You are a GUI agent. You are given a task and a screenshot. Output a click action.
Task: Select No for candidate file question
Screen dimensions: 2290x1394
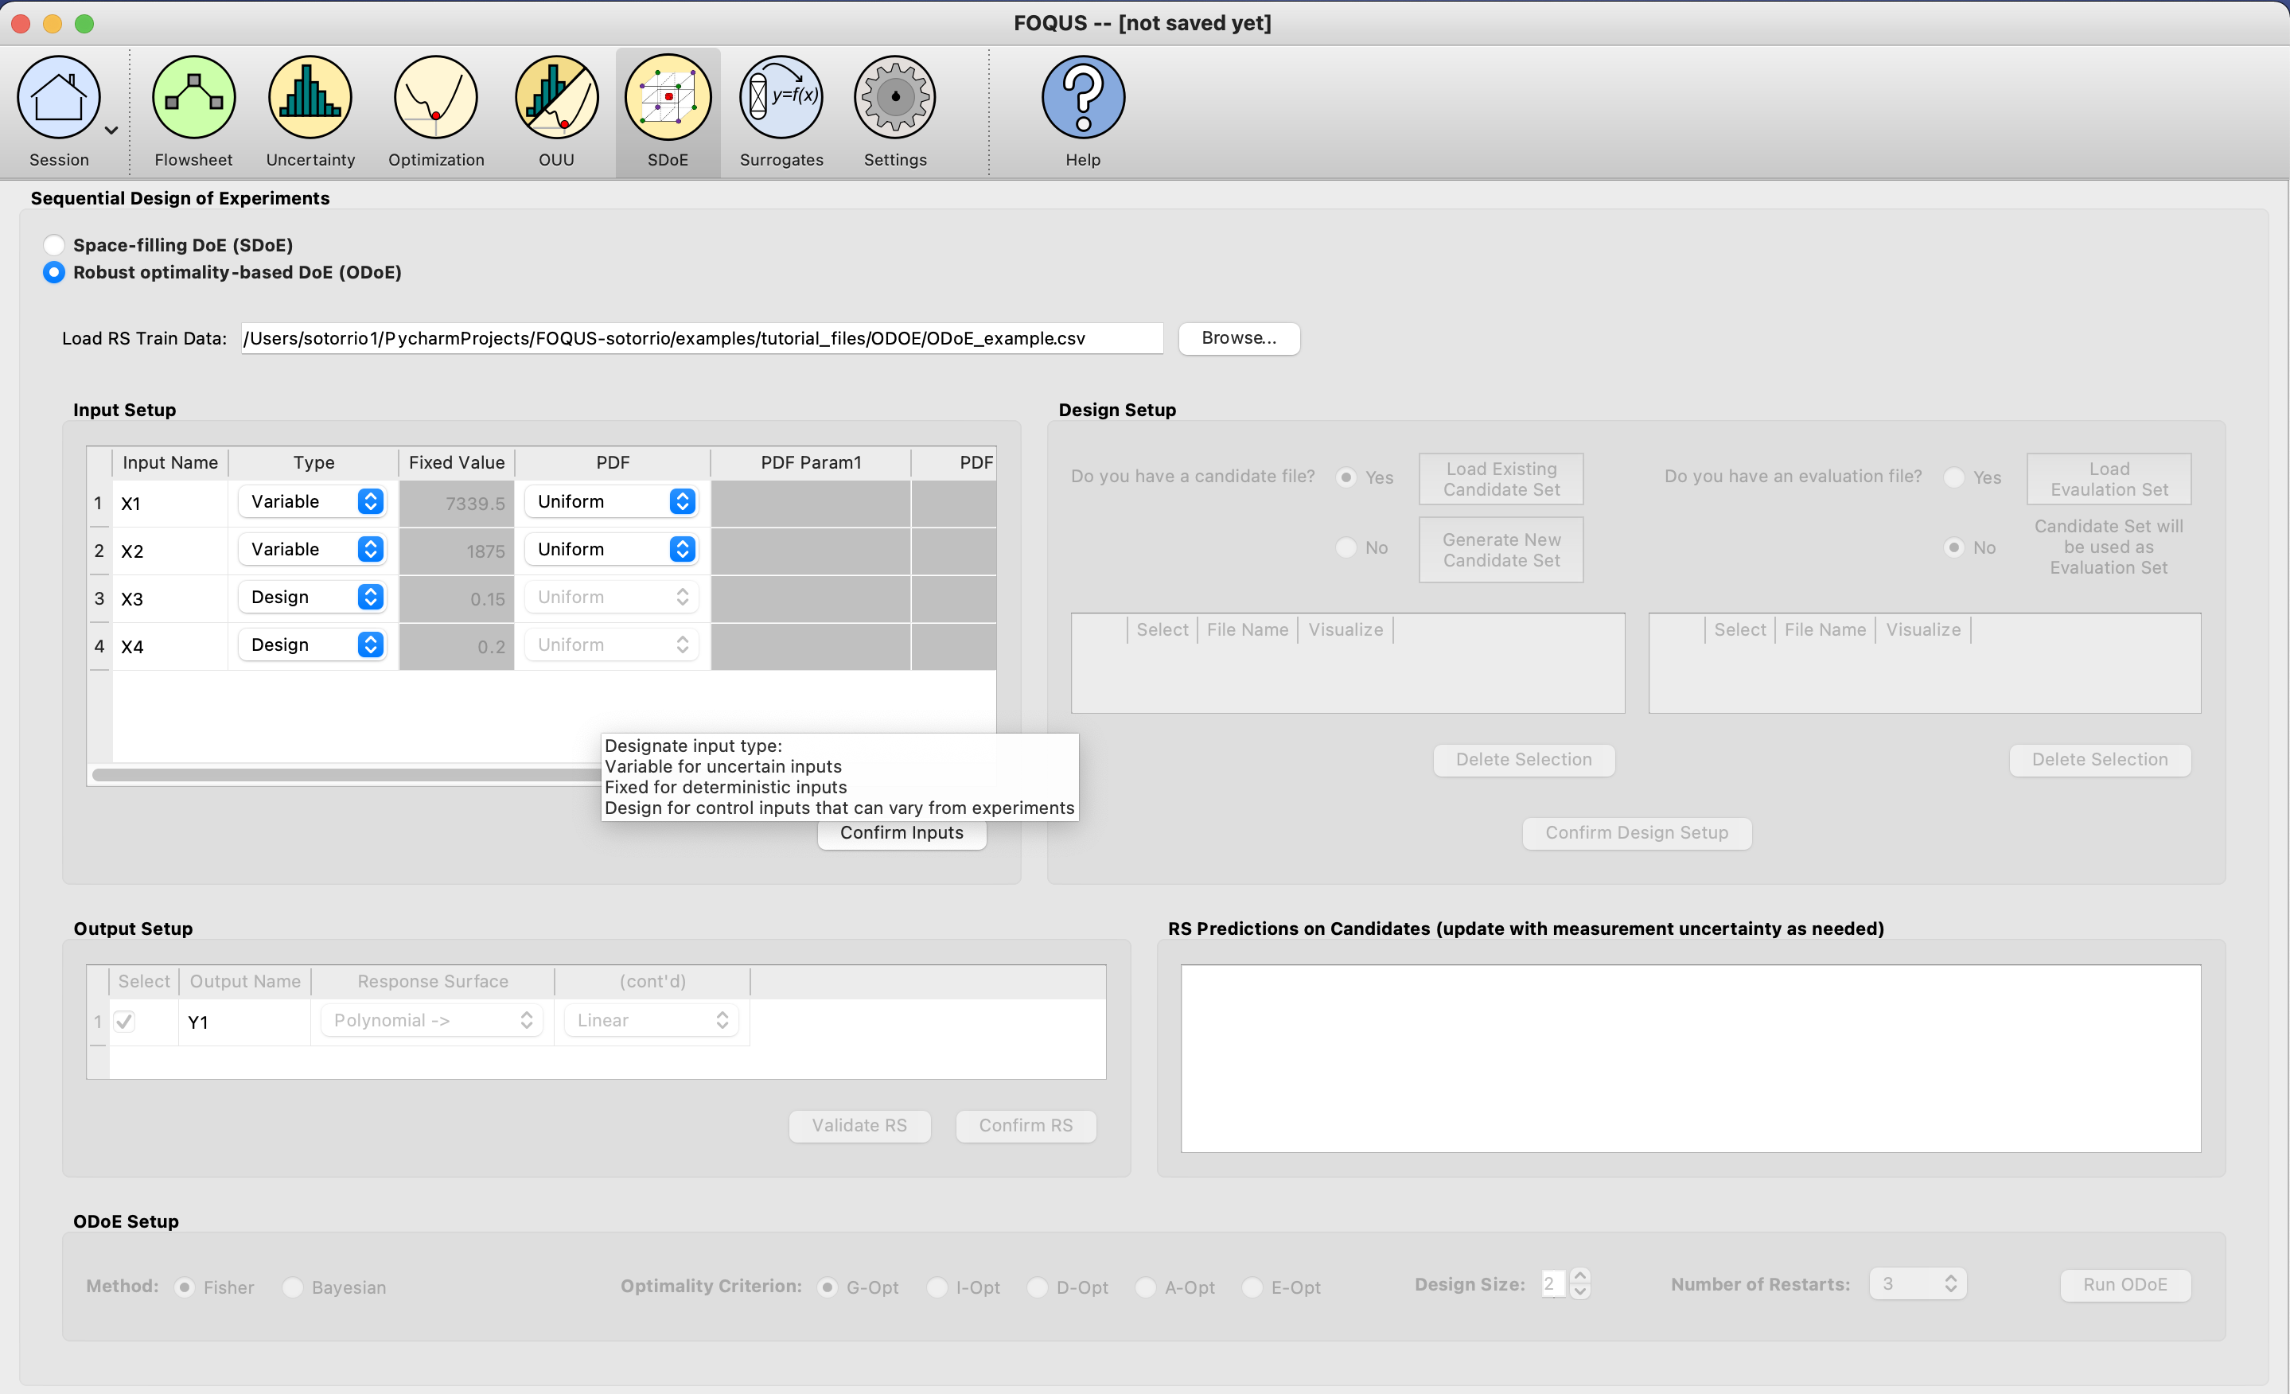tap(1346, 547)
